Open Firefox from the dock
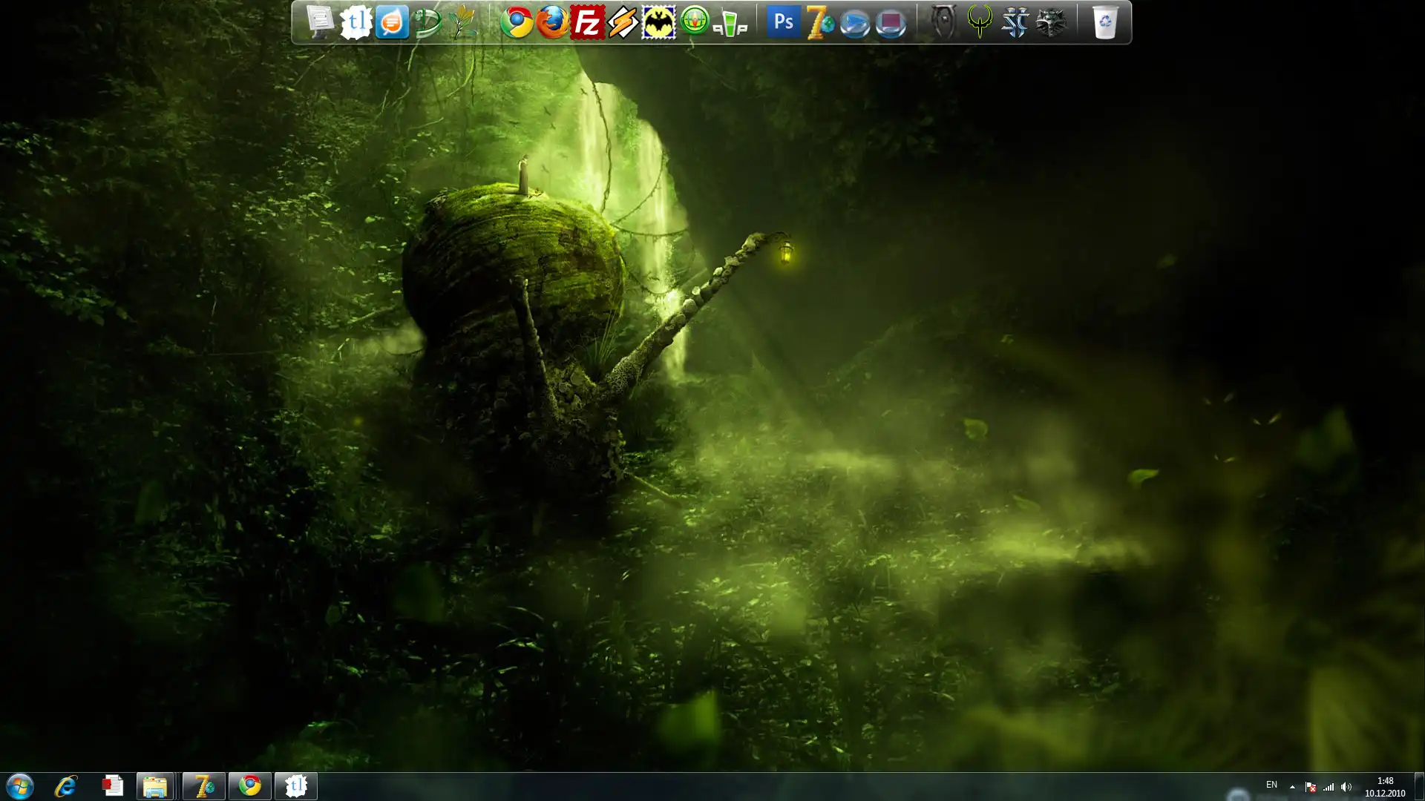The image size is (1425, 801). pyautogui.click(x=552, y=22)
